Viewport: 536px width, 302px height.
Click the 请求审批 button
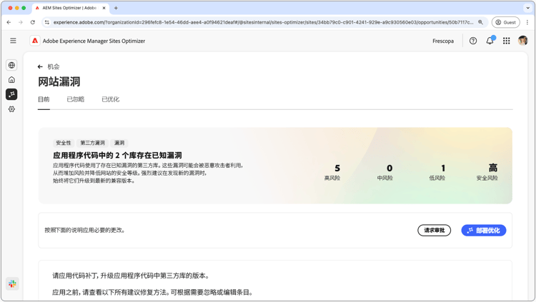[x=434, y=231]
